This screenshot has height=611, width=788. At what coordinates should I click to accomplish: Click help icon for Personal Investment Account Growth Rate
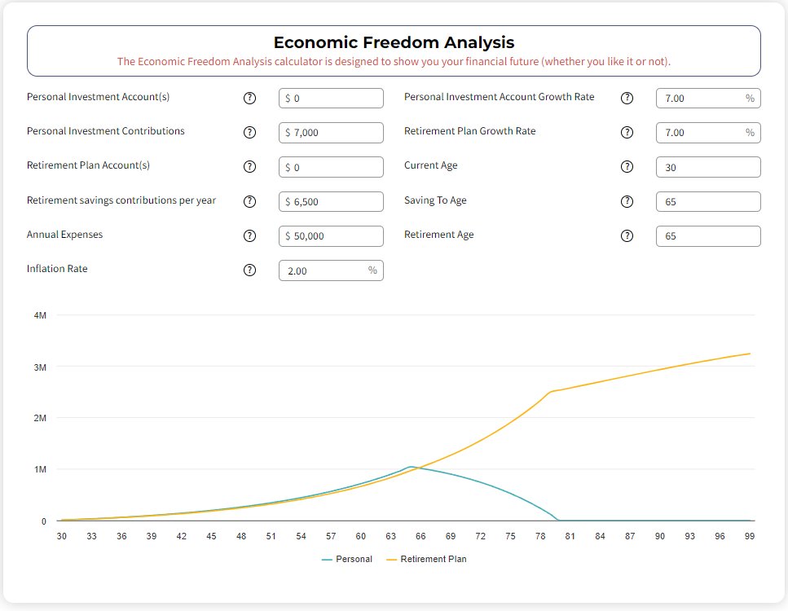(x=627, y=98)
